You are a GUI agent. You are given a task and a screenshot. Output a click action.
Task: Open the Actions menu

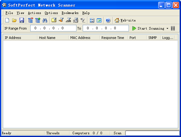pos(34,13)
